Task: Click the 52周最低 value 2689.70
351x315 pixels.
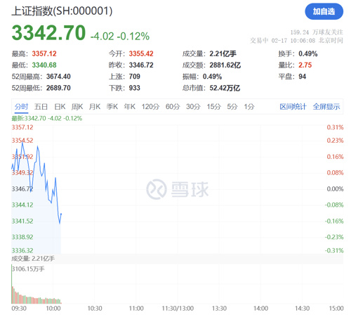Action: tap(58, 88)
